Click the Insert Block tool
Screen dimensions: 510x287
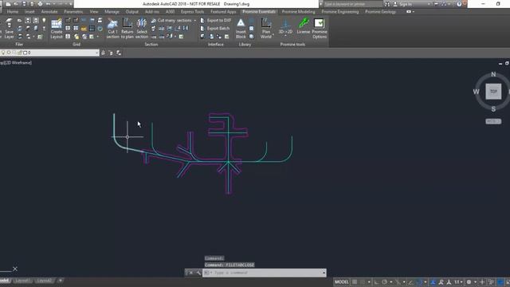241,29
